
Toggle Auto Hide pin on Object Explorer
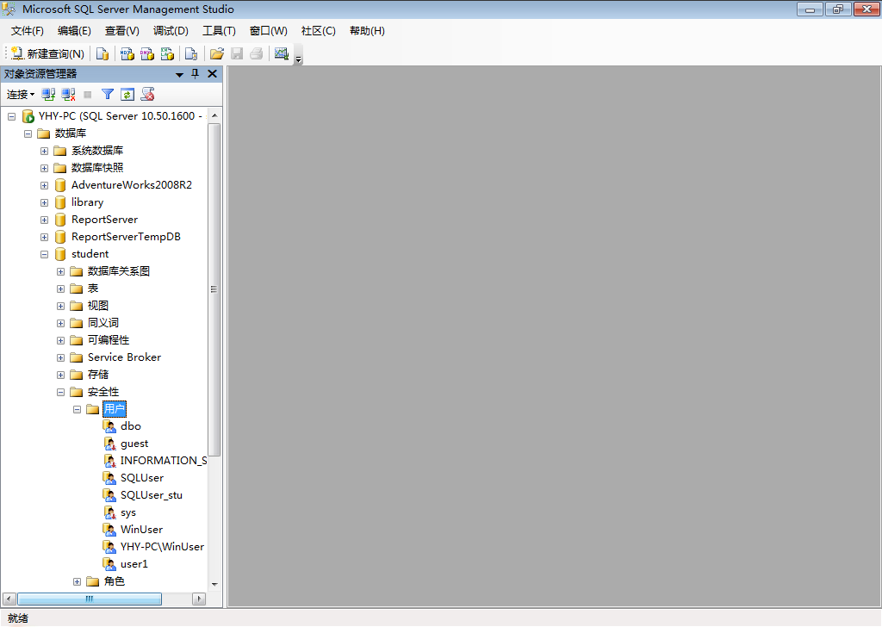coord(196,74)
